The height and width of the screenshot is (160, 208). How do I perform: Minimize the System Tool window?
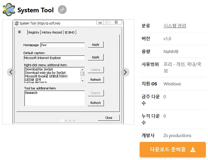100,22
